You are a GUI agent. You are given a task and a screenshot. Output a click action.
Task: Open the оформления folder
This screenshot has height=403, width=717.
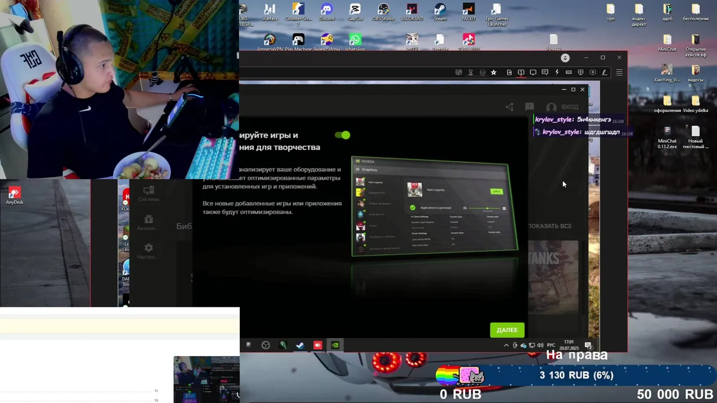pyautogui.click(x=667, y=104)
